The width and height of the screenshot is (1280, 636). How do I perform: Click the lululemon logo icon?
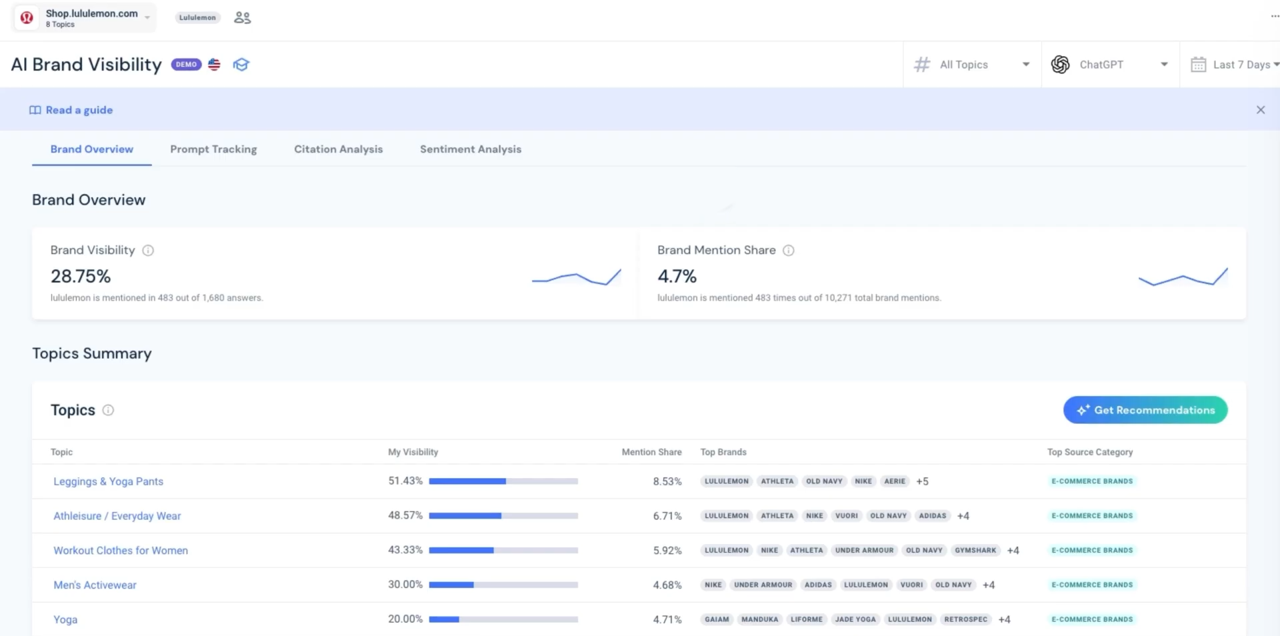pyautogui.click(x=27, y=17)
